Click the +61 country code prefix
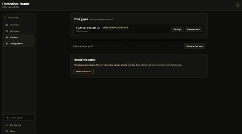Screen dimensions: 242x134 click(8, 118)
